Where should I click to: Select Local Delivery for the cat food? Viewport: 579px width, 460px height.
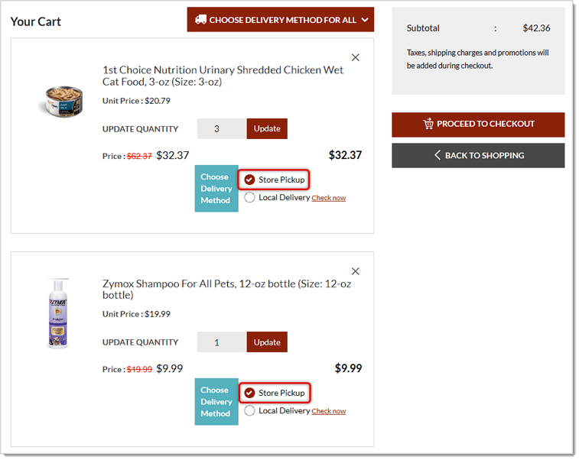(x=249, y=197)
